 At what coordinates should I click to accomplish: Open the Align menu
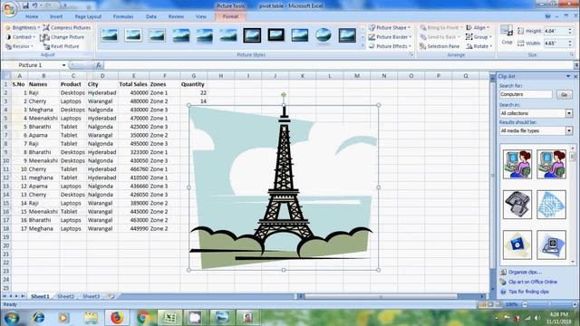pyautogui.click(x=478, y=28)
